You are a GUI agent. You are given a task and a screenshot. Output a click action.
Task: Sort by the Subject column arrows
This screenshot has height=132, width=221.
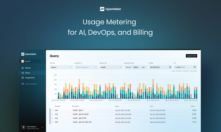pyautogui.click(x=61, y=106)
